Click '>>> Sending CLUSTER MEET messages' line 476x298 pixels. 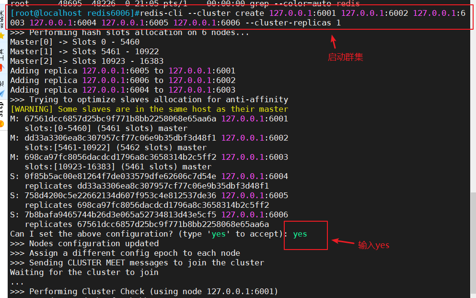(137, 263)
